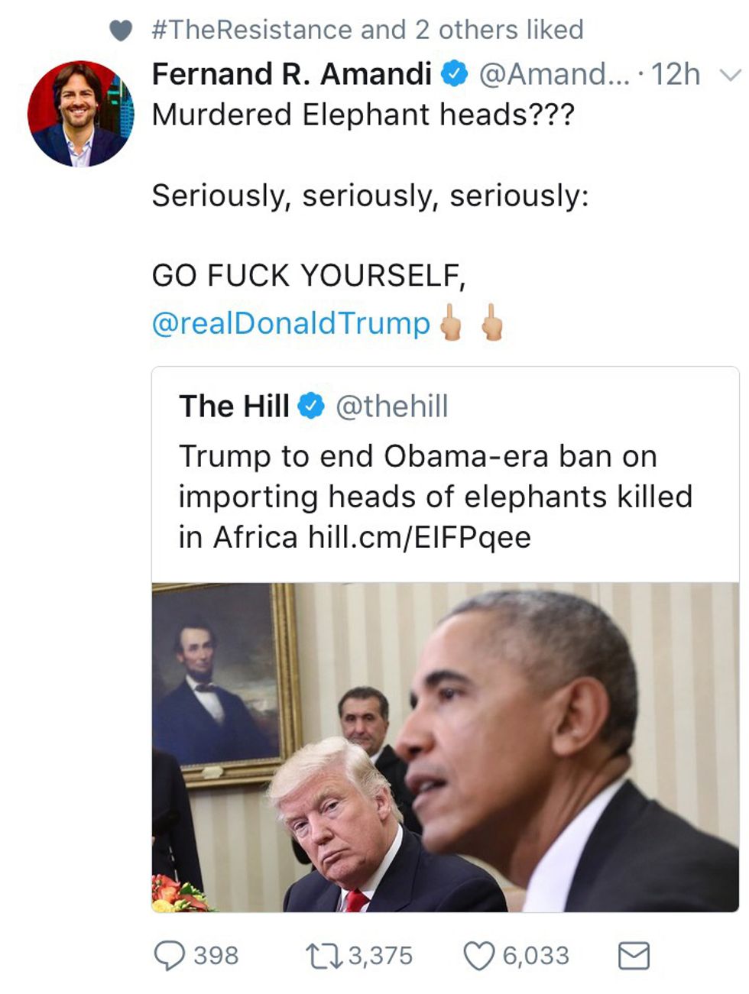Open the #TheResistance and 2 others liked label
The height and width of the screenshot is (994, 749).
(368, 30)
